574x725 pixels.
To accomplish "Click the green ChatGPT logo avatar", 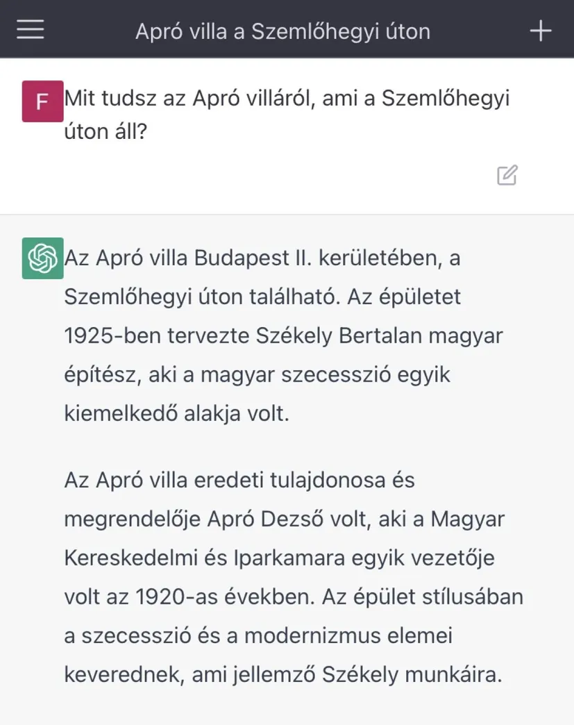I will click(x=42, y=258).
